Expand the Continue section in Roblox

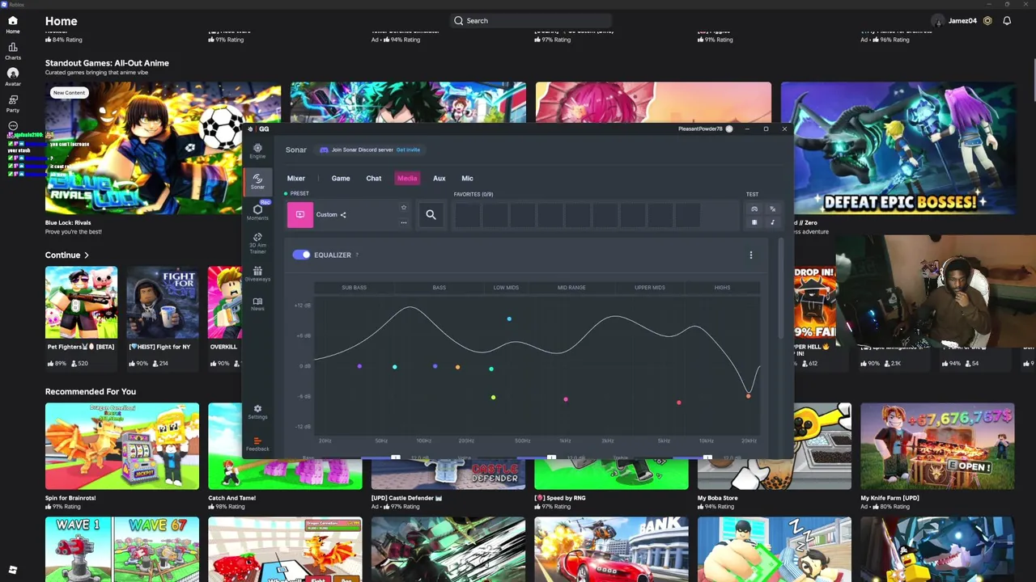coord(67,255)
